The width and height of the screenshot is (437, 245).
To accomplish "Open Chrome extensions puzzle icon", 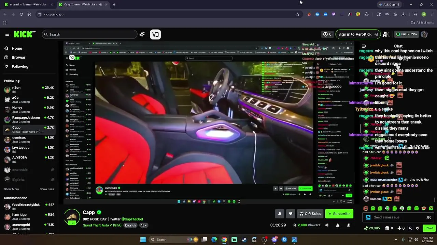I will [x=367, y=14].
